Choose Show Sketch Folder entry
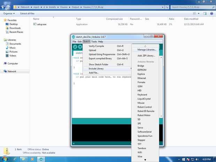216x162 pixels. pos(107,64)
